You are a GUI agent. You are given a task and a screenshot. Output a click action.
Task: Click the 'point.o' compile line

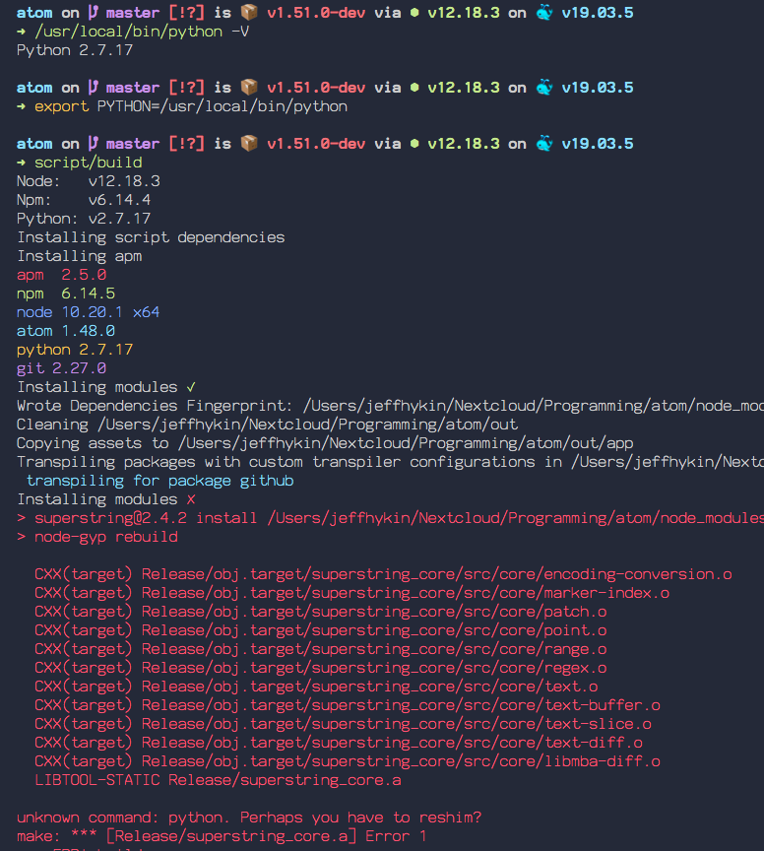tap(320, 630)
